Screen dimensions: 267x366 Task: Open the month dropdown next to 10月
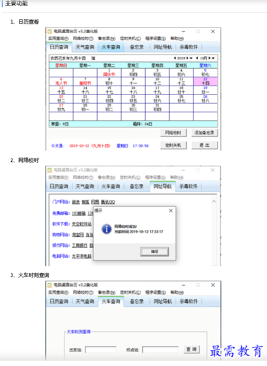[213, 58]
